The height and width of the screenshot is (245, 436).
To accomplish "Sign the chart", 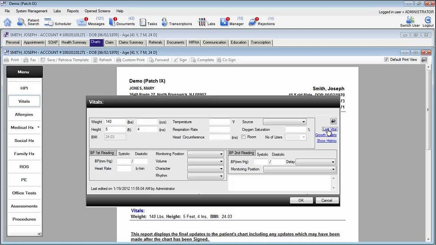I will [x=180, y=60].
